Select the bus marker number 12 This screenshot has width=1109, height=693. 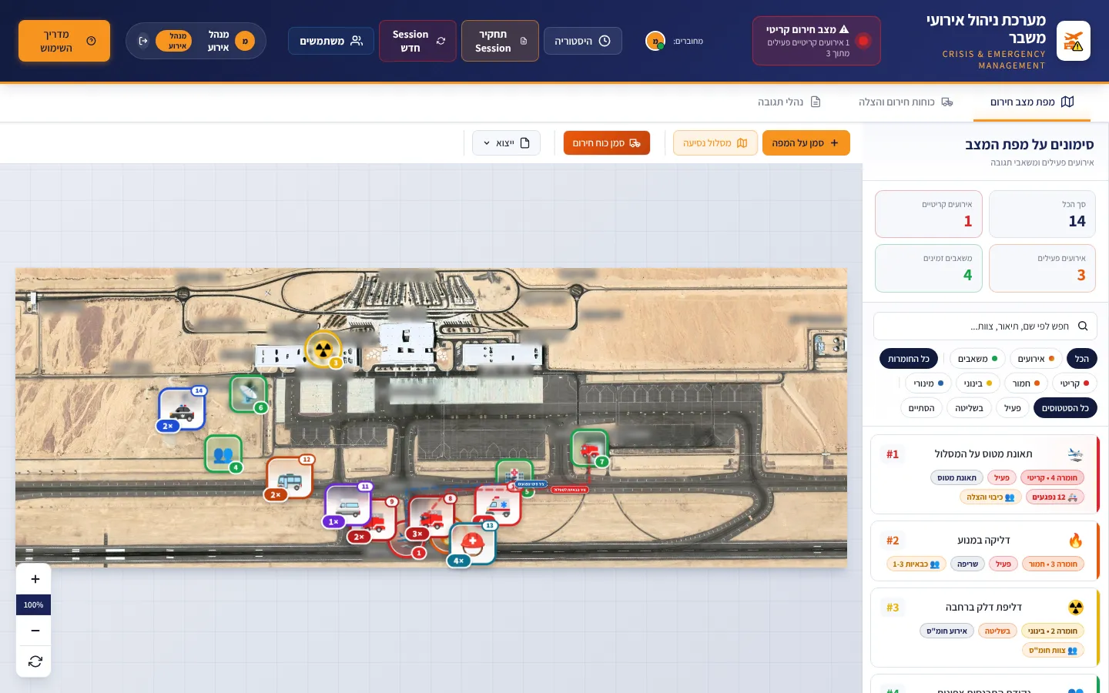click(290, 478)
